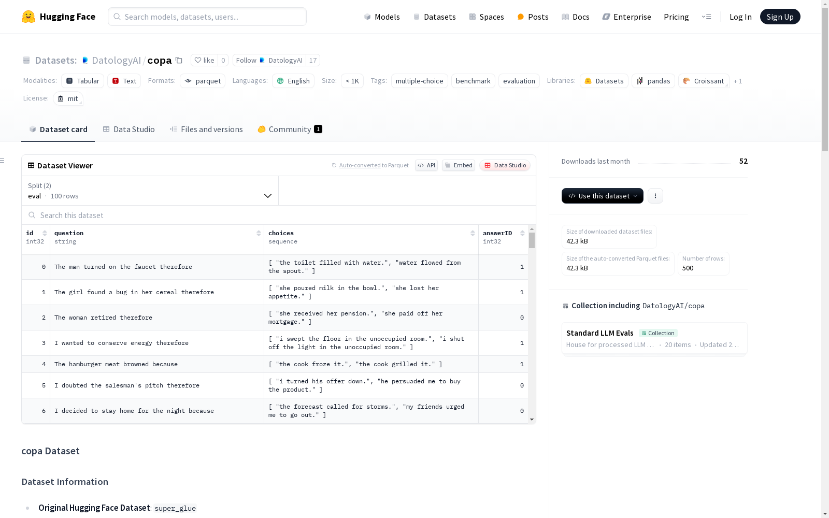Click the multiple-choice tag
The height and width of the screenshot is (518, 829).
[x=419, y=81]
